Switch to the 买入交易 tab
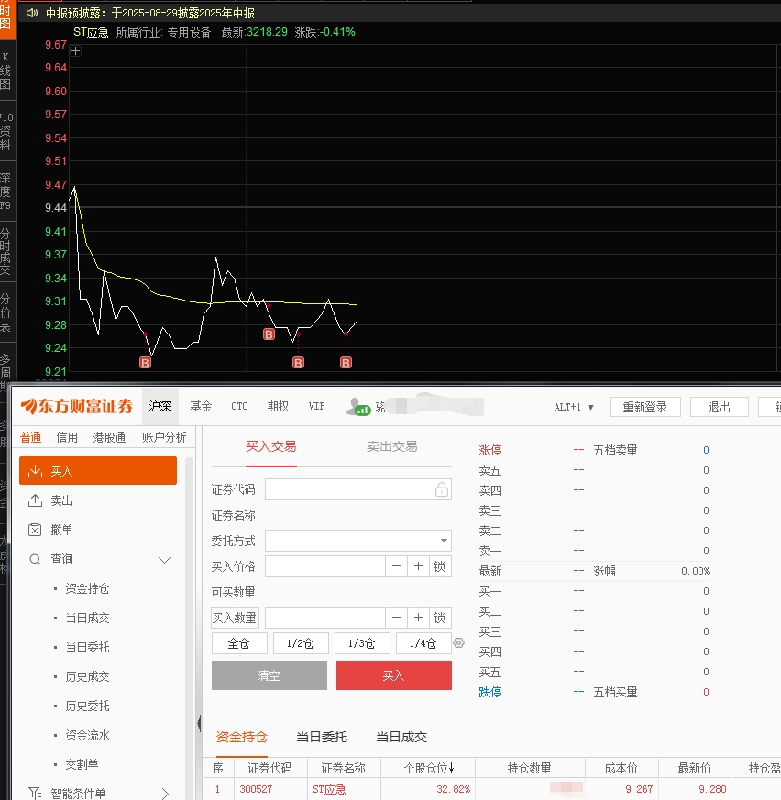 point(270,446)
